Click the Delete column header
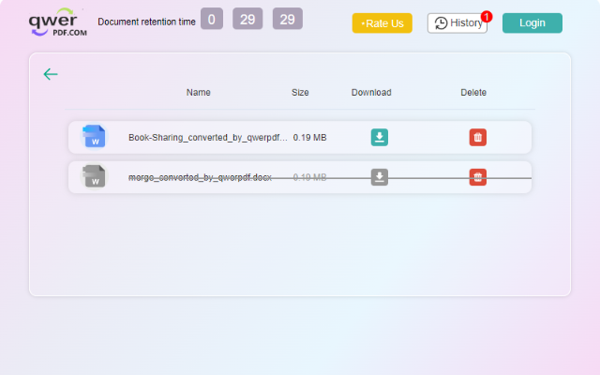Viewport: 600px width, 375px height. [473, 92]
